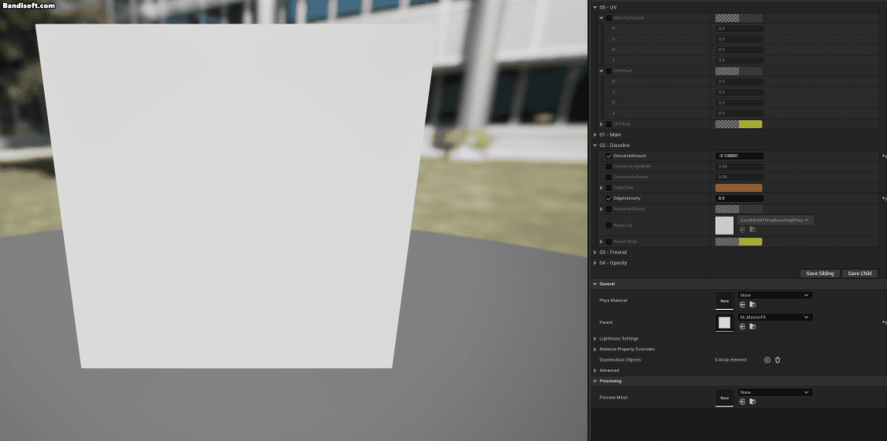Open the NoiseTex texture dropdown

(x=775, y=220)
